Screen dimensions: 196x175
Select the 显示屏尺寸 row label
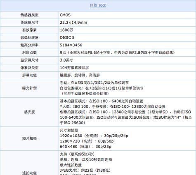coord(29,60)
